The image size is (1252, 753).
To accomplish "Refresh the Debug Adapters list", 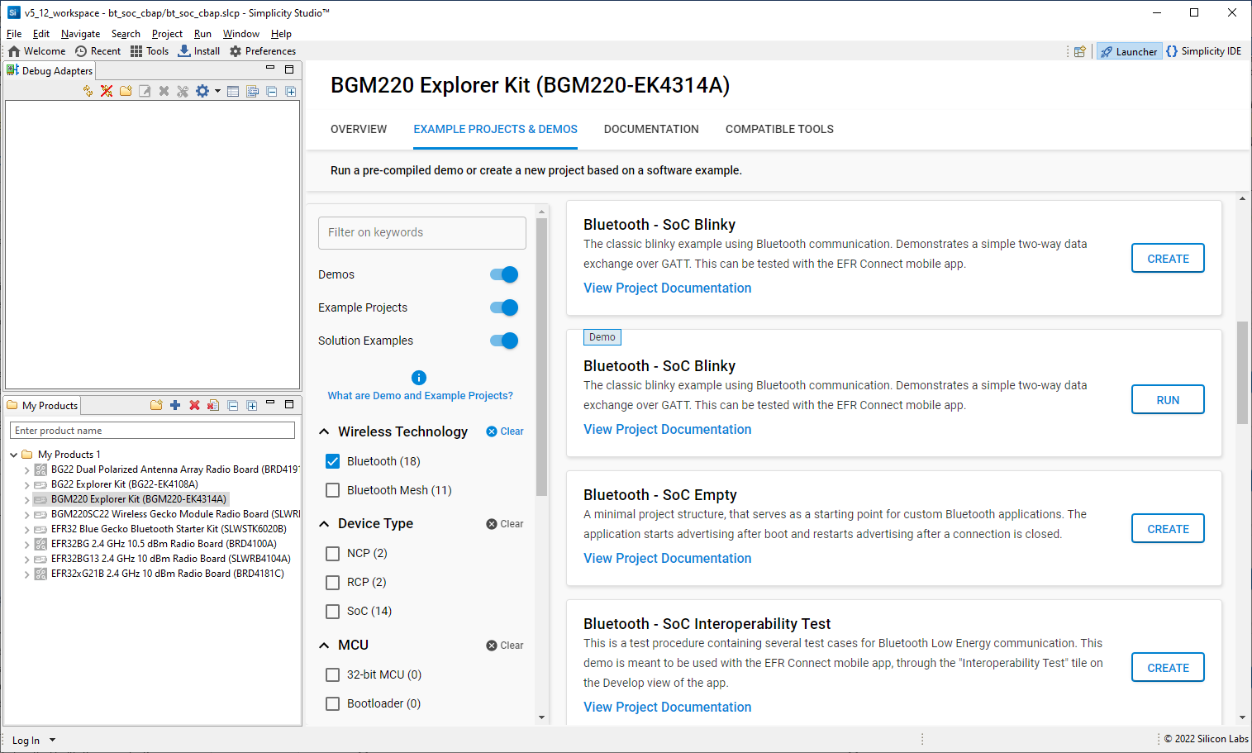I will tap(87, 91).
